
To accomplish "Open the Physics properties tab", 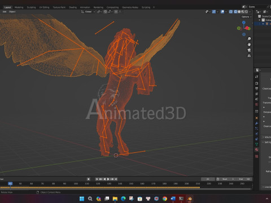I will click(257, 134).
